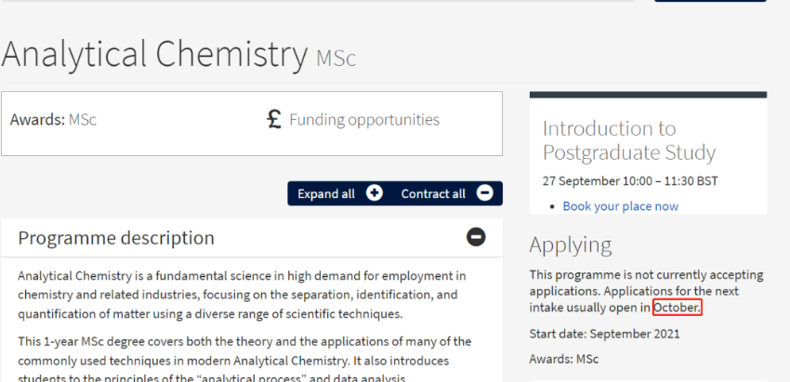The width and height of the screenshot is (790, 382).
Task: Click the dark button in top-right corner
Action: [711, 1]
